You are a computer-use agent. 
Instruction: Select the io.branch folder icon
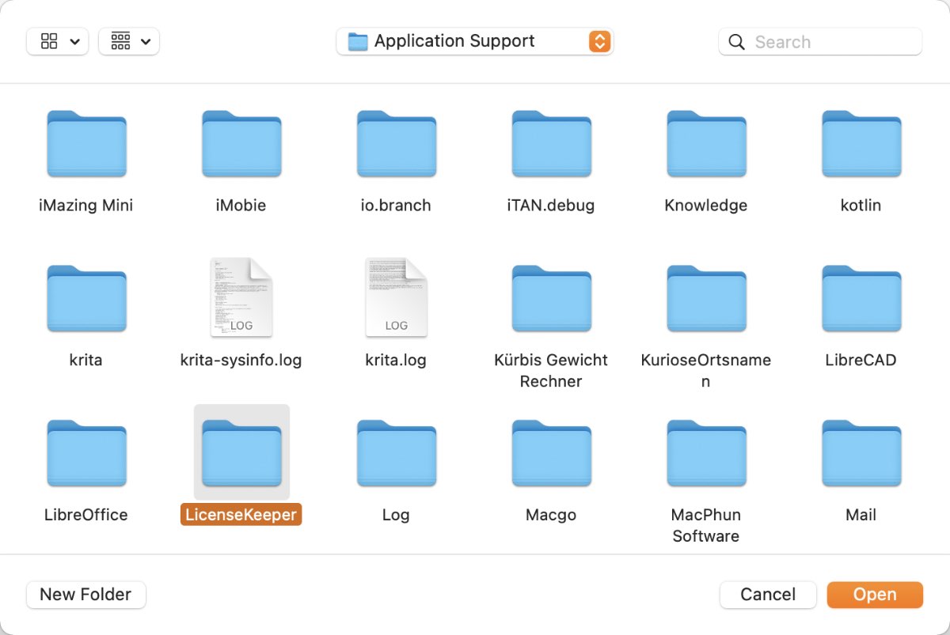pyautogui.click(x=397, y=143)
